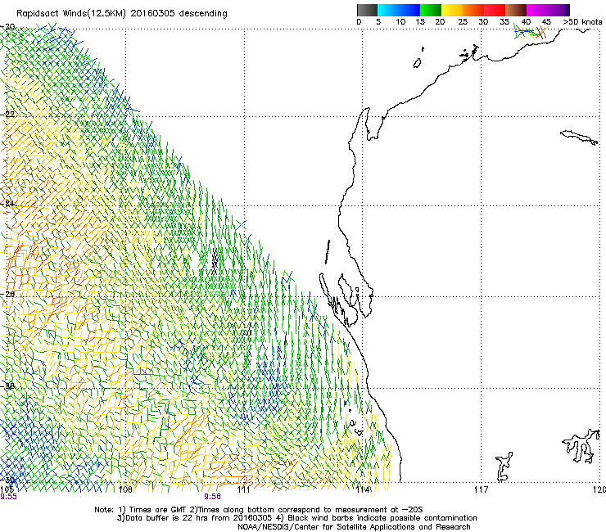The height and width of the screenshot is (532, 606).
Task: Click the "111" longitude label
Action: click(244, 490)
